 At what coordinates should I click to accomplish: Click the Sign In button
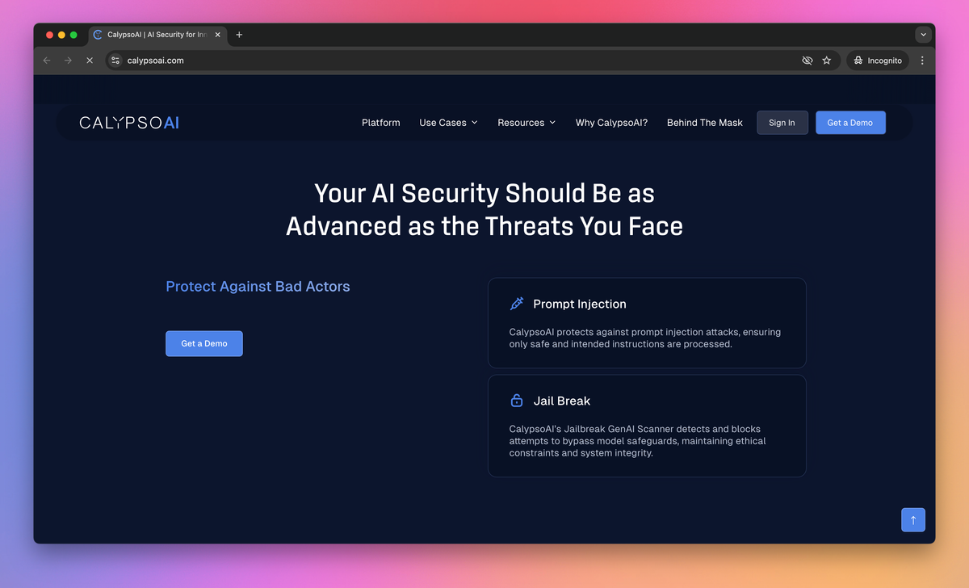click(782, 123)
